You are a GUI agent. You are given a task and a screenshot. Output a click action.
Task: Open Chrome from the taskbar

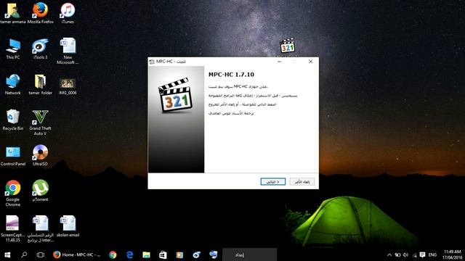113,254
